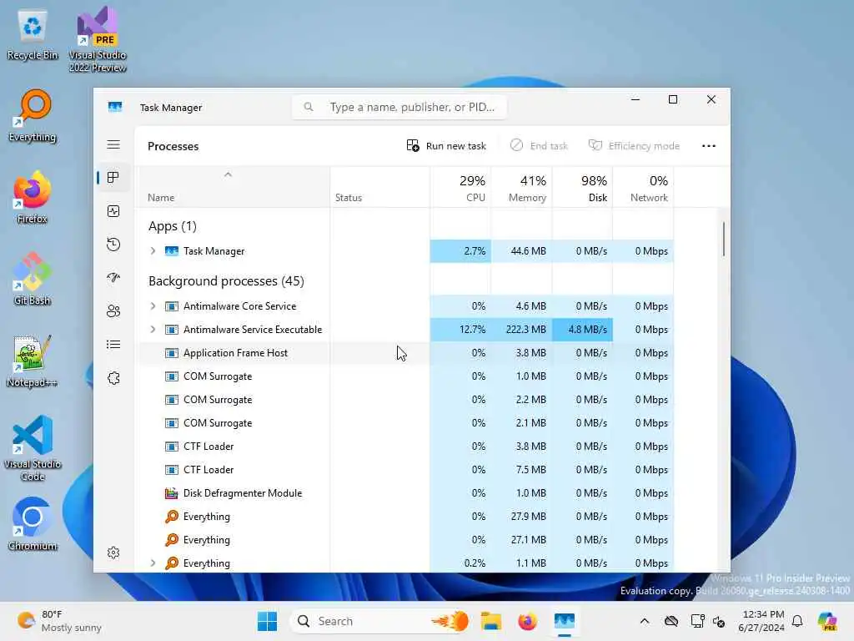Open Firefox from the taskbar
Screen dimensions: 854x641
[527, 621]
